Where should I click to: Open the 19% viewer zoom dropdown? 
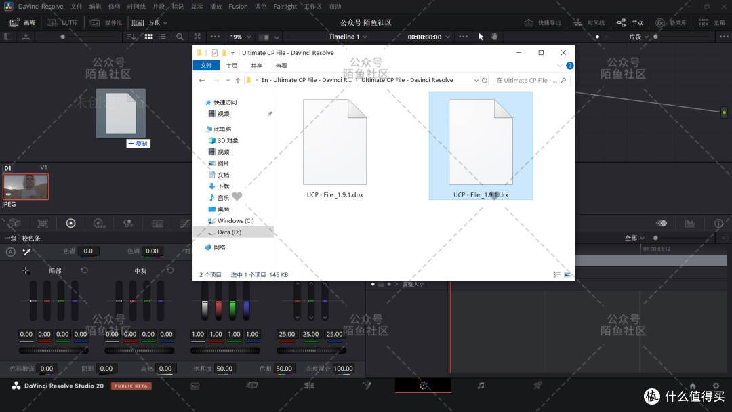tap(241, 37)
